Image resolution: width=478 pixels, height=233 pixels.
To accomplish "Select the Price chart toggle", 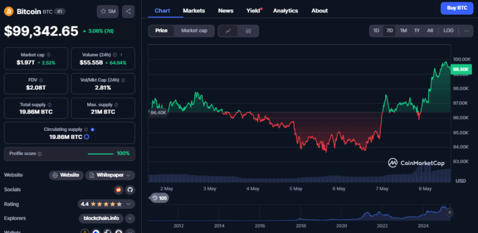I will click(x=161, y=31).
